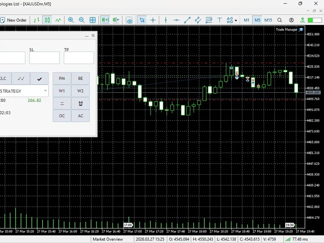The height and width of the screenshot is (243, 324).
Task: Click the L: 4542.138 status entry
Action: [226, 239]
